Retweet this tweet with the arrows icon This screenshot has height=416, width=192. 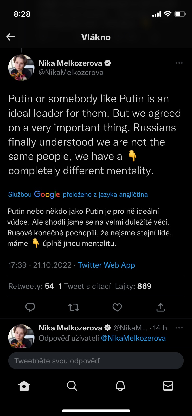[74, 308]
